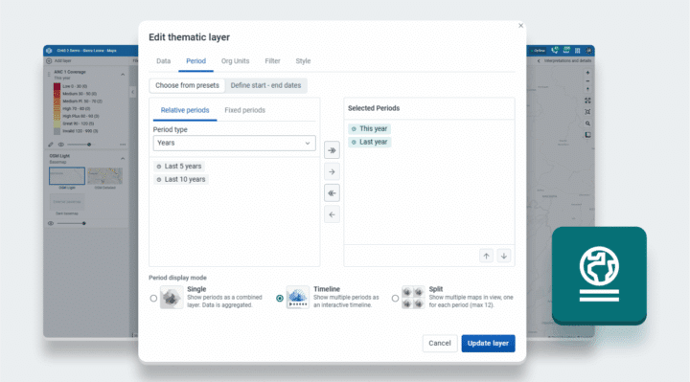Image resolution: width=690 pixels, height=382 pixels.
Task: Open the Org Units tab
Action: 235,61
